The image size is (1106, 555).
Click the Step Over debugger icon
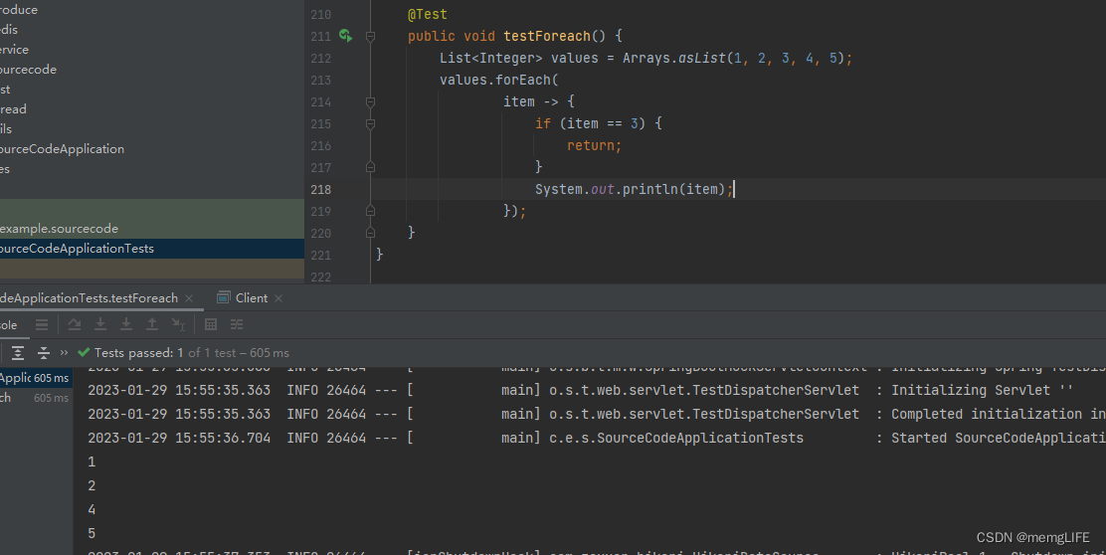(x=74, y=324)
